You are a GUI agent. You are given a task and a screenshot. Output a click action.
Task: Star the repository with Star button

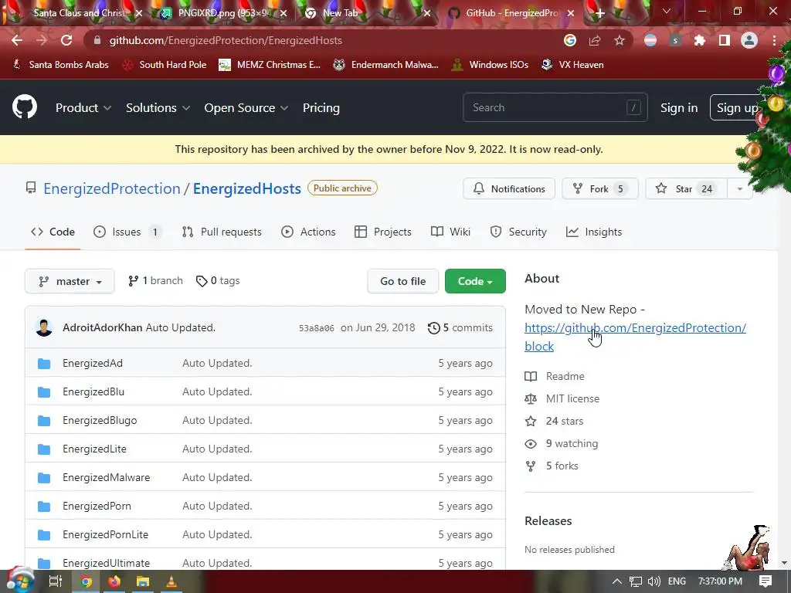(x=686, y=188)
